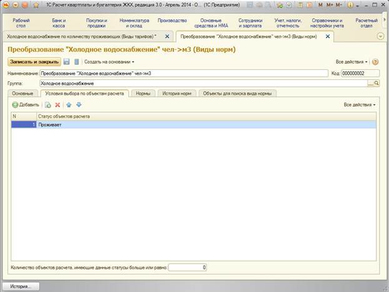Image resolution: width=389 pixels, height=292 pixels.
Task: Open the info (i) icon in title bar
Action: [350, 5]
